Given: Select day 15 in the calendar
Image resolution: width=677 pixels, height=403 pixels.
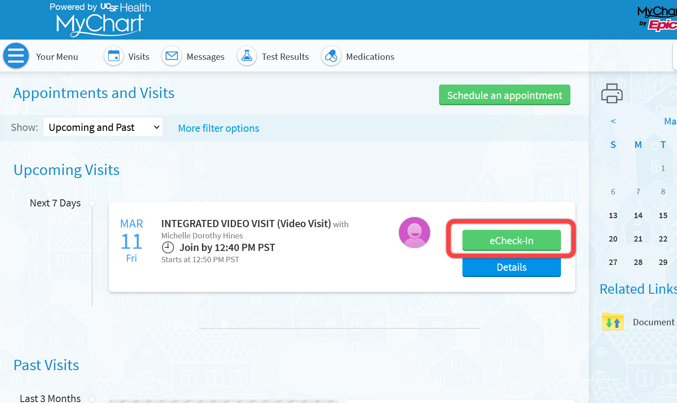Looking at the screenshot, I should coord(663,215).
